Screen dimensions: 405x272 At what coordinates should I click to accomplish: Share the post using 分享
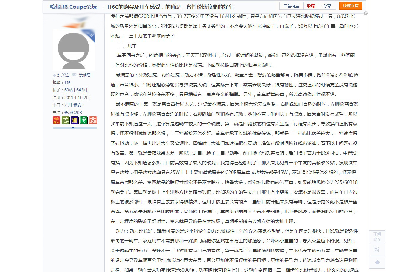327,6
